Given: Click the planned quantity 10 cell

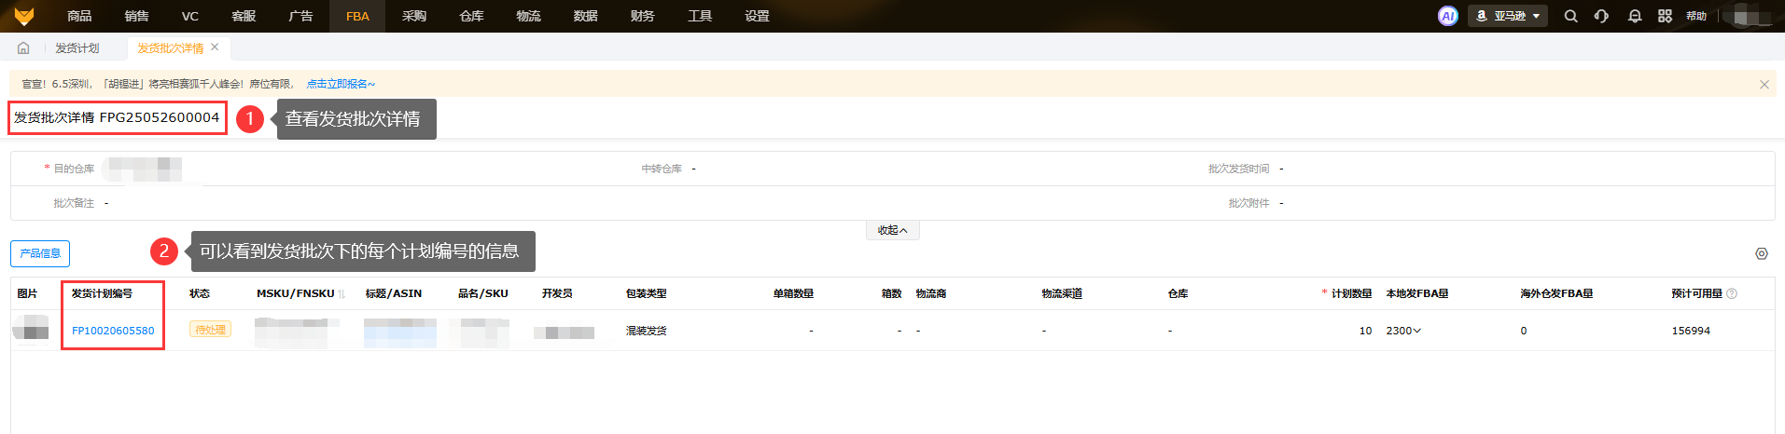Looking at the screenshot, I should click(1365, 331).
